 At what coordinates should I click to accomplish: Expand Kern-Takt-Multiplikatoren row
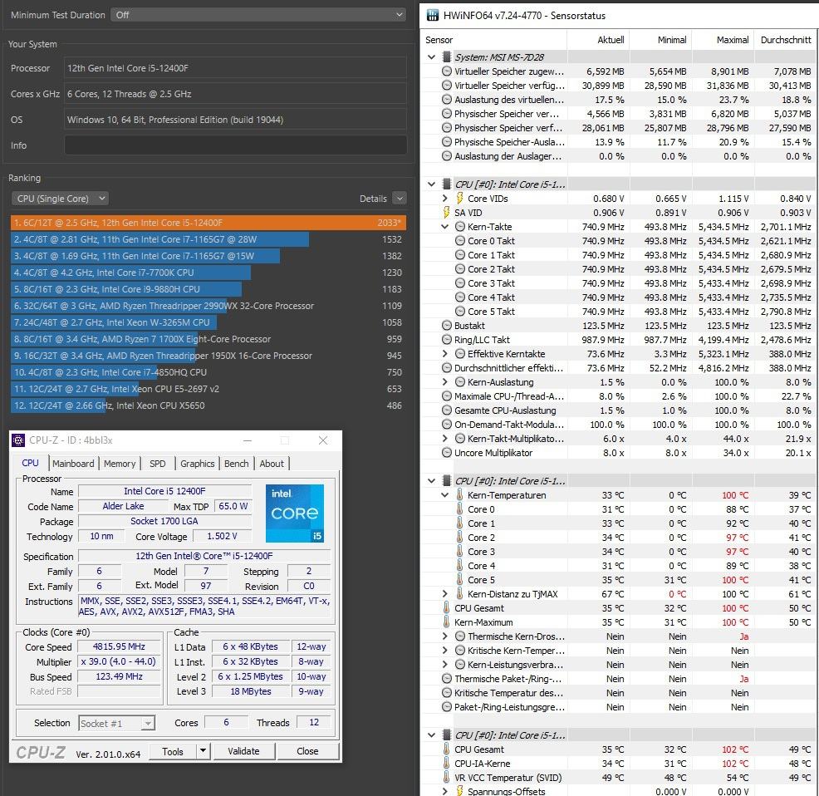pyautogui.click(x=445, y=438)
